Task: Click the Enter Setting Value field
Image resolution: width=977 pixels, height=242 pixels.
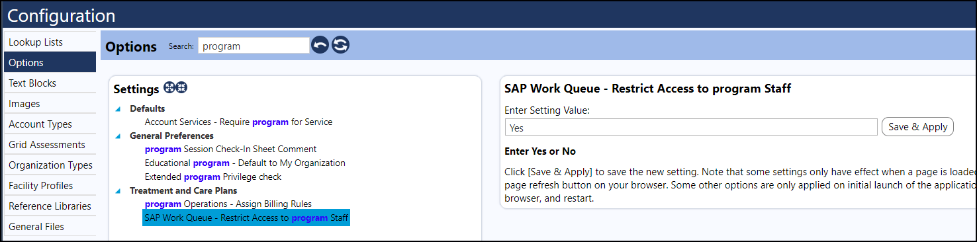Action: [691, 128]
